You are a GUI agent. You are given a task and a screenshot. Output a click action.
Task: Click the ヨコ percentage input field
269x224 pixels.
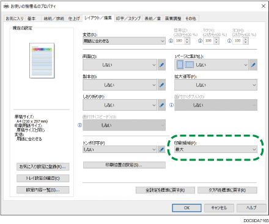tap(238, 41)
